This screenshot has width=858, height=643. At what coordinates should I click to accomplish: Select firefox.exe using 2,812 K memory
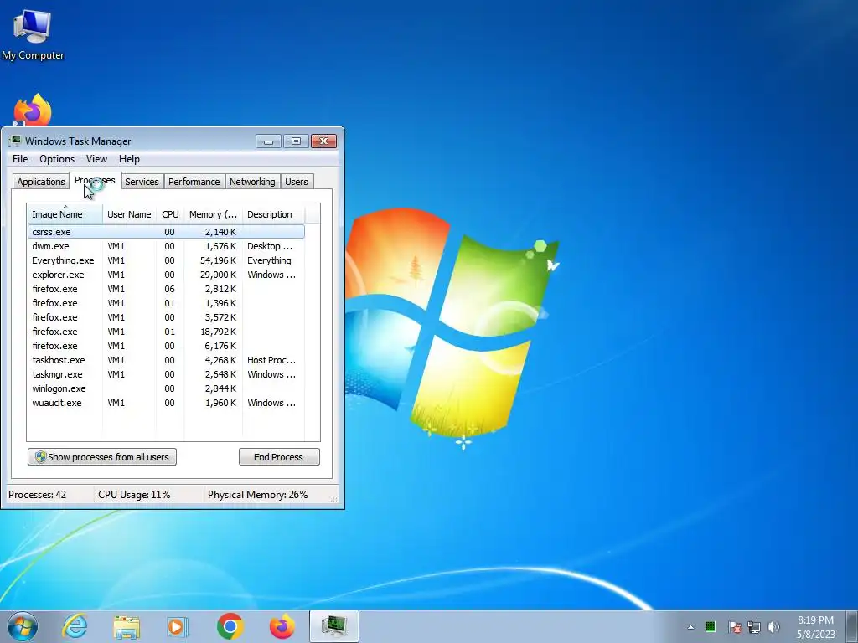click(x=166, y=289)
